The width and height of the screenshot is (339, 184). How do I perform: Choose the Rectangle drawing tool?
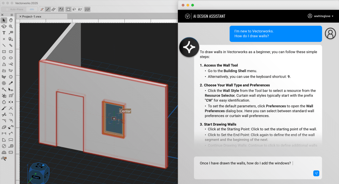4,51
